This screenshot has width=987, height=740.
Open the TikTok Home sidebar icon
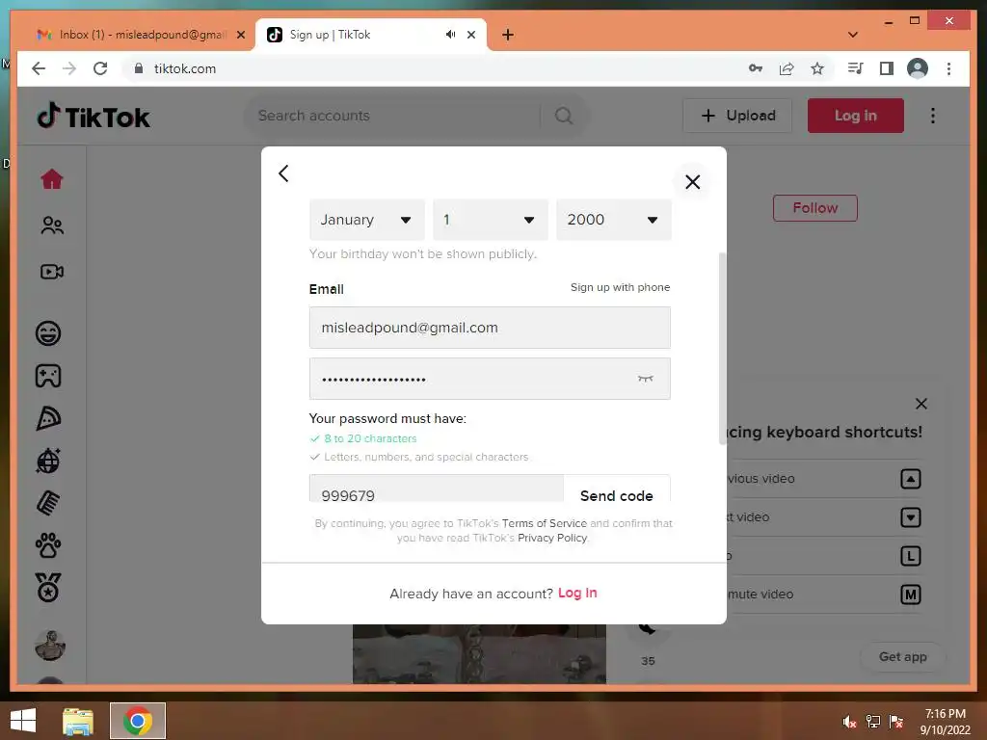pyautogui.click(x=52, y=179)
